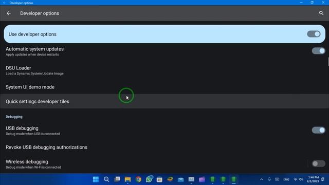Open the Mail app on taskbar
329x185 pixels.
coord(180,179)
